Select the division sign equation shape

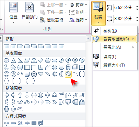pyautogui.click(x=27, y=123)
